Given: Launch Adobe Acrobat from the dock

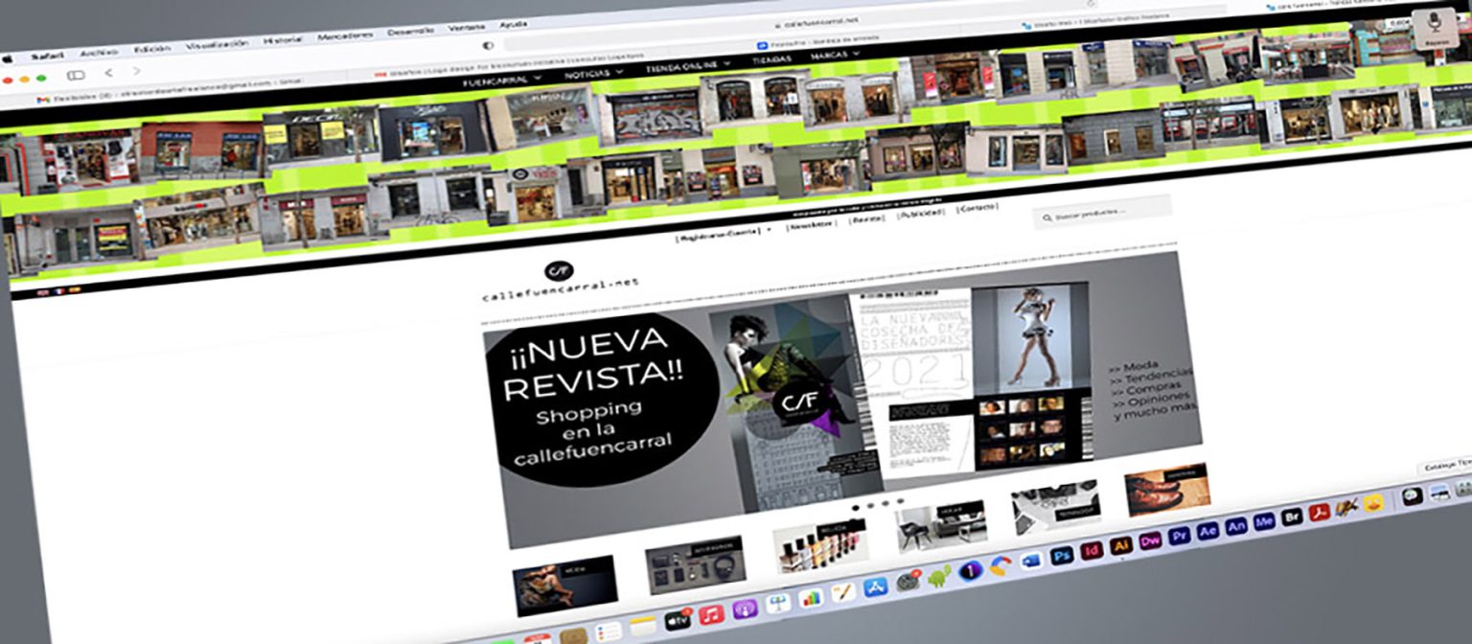Looking at the screenshot, I should 1320,512.
